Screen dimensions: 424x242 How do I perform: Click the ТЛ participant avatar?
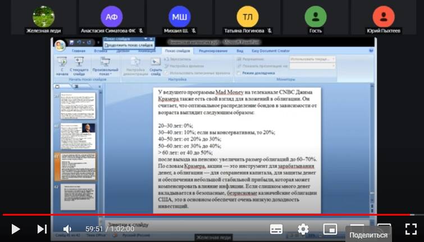point(248,17)
